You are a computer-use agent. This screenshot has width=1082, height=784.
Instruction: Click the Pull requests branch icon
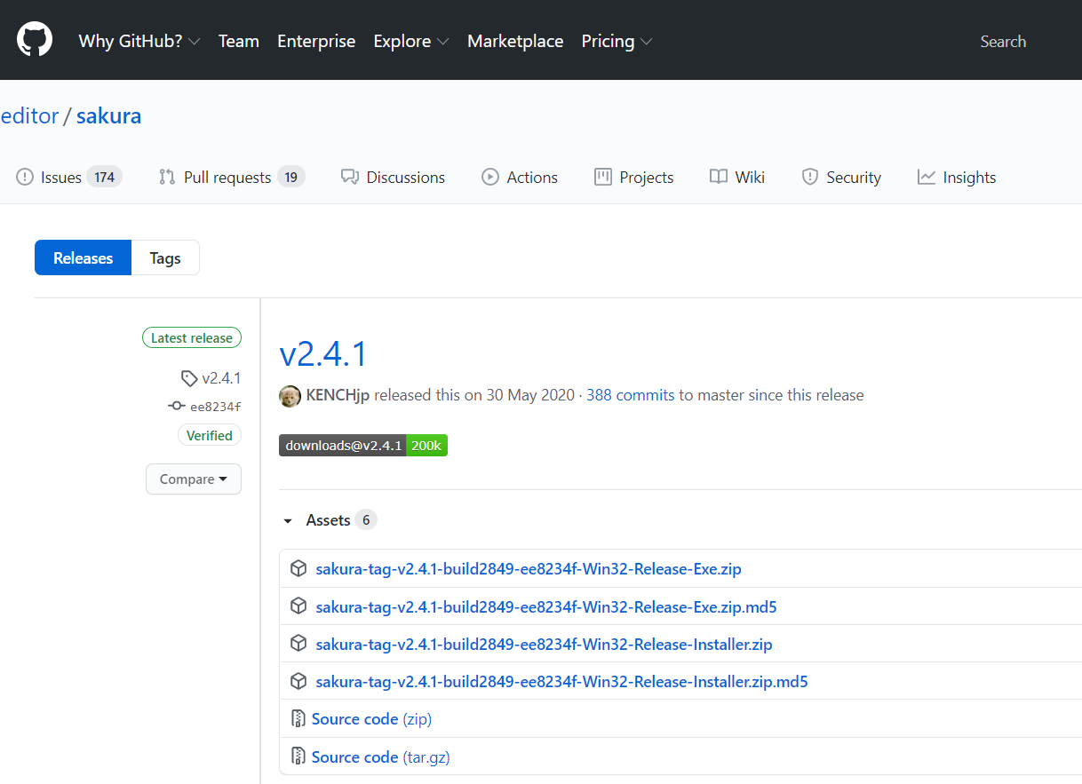pos(167,177)
